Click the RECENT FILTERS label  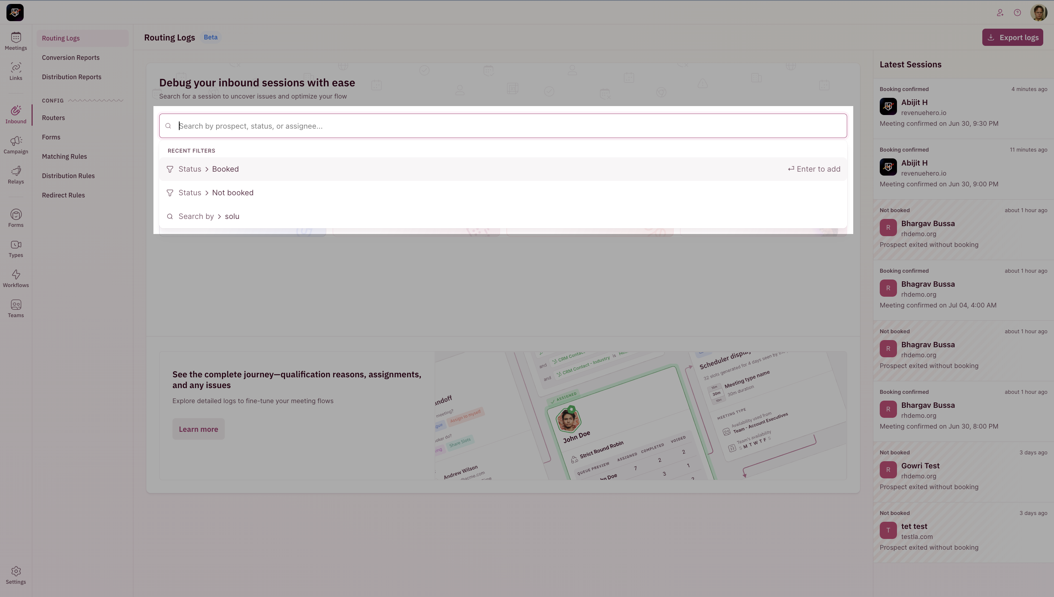191,151
